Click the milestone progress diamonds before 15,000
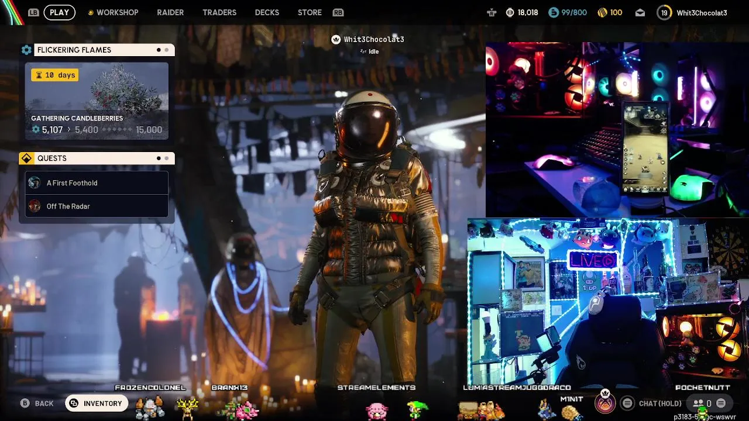Viewport: 749px width, 421px height. 117,130
